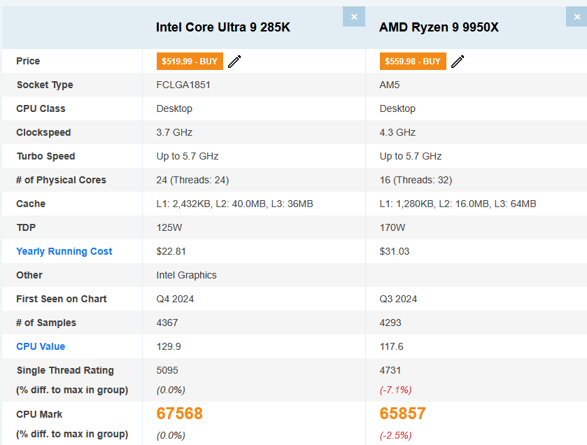Viewport: 587px width, 445px height.
Task: Select Q4 2024 first seen value
Action: (x=175, y=299)
